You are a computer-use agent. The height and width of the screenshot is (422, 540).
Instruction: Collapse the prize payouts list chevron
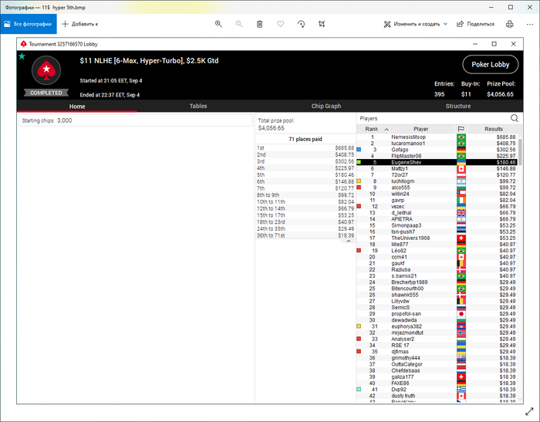349,241
